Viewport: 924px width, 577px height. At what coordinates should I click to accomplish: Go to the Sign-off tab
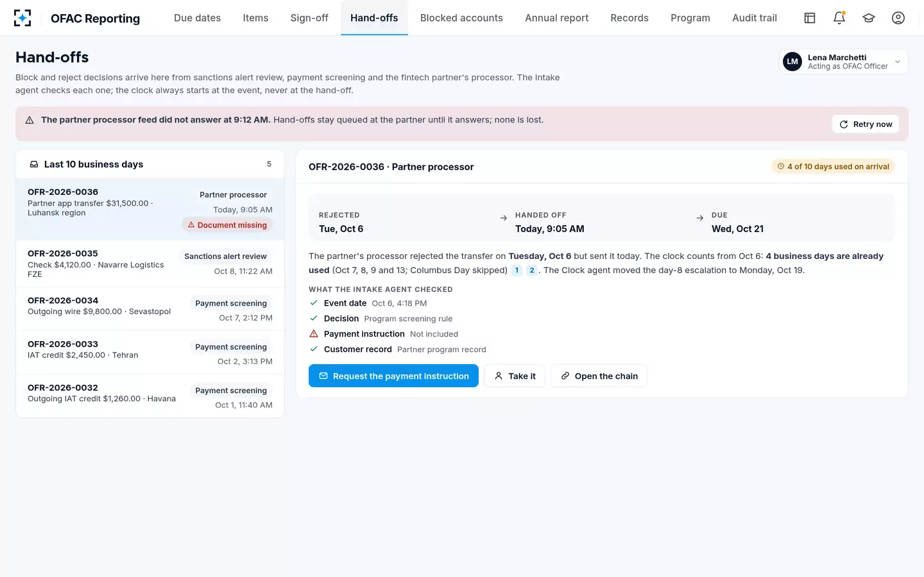[309, 18]
